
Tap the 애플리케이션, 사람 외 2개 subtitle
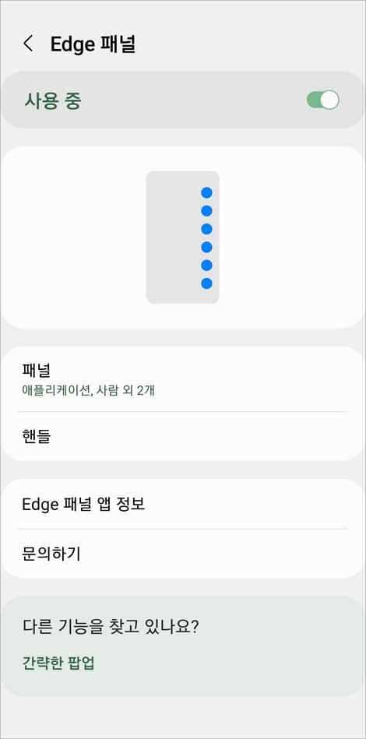[x=89, y=390]
